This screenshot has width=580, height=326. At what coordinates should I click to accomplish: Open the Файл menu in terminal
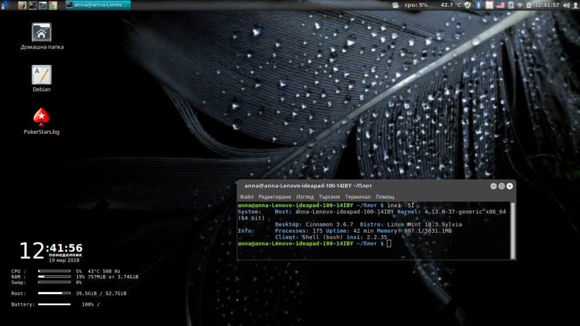tap(246, 197)
